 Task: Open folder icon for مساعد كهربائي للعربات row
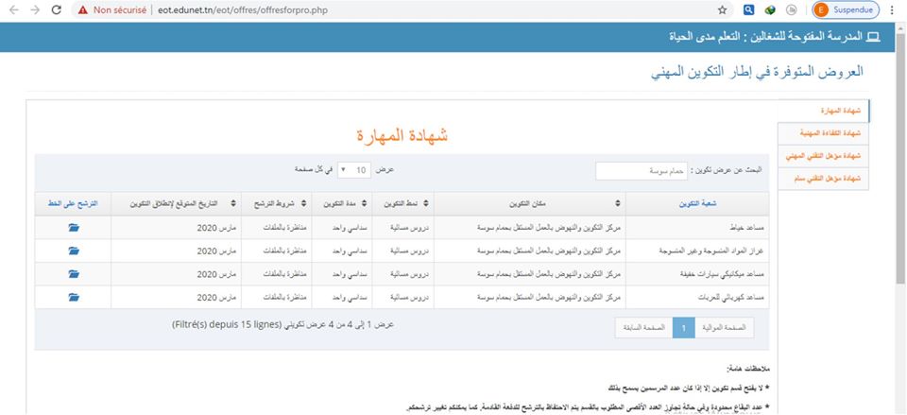pos(74,297)
